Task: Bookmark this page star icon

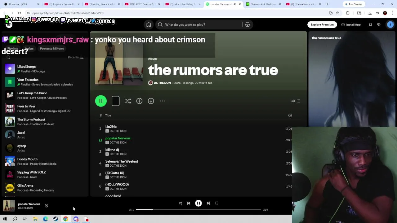Action: click(337, 13)
